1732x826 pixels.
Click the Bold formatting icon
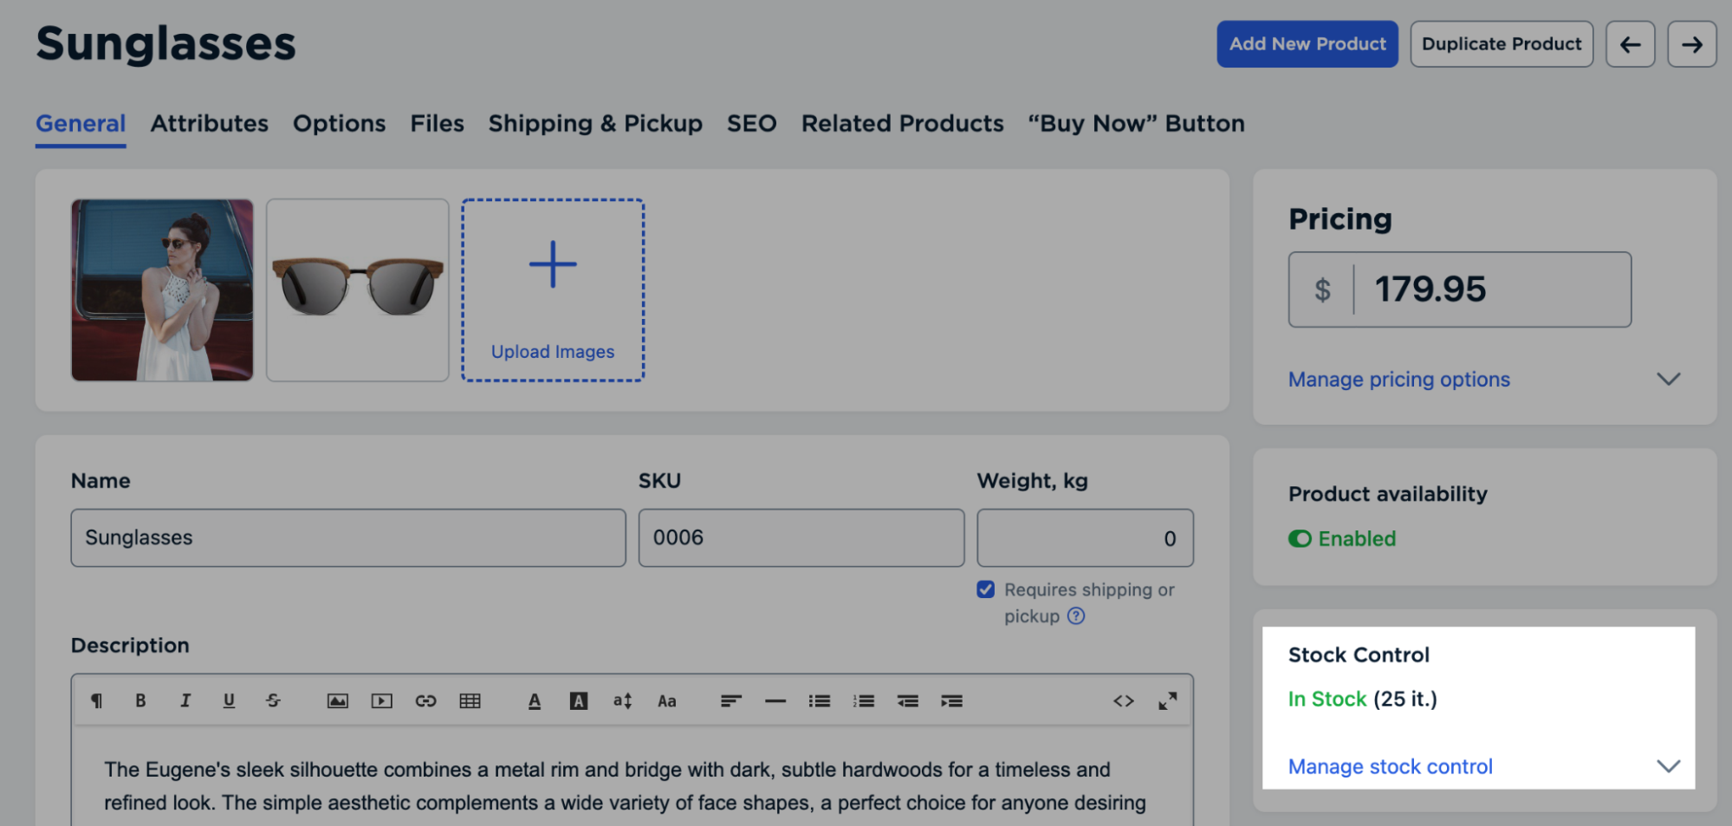point(140,701)
